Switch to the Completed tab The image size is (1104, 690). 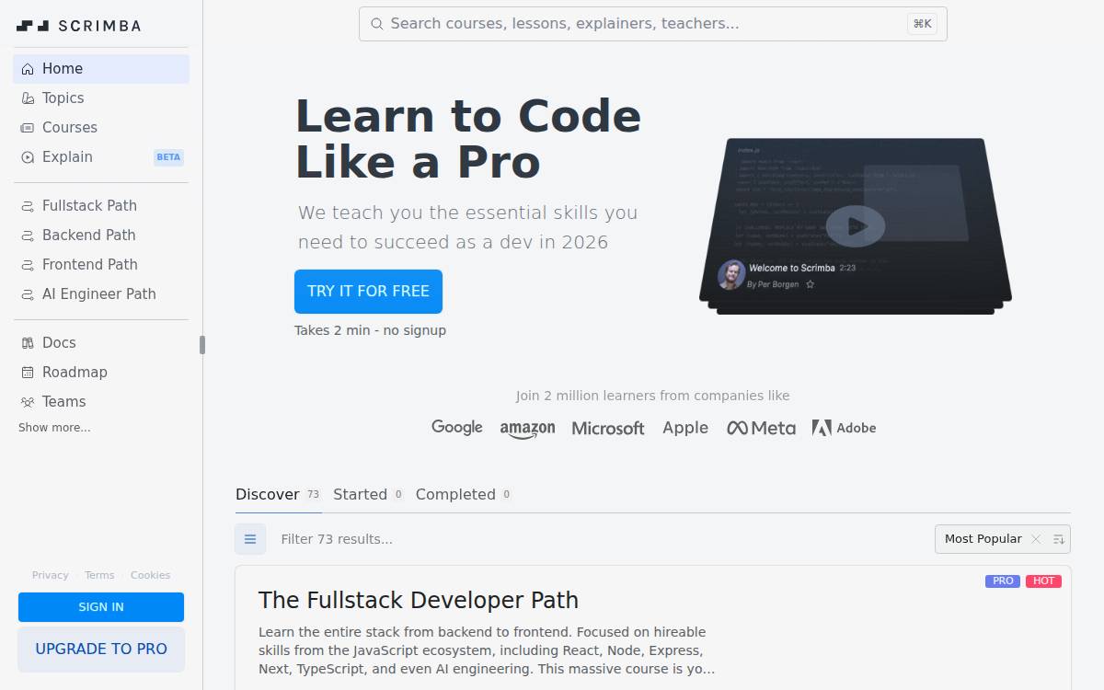click(463, 495)
